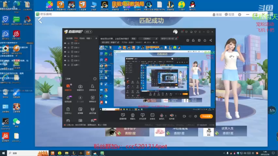Click the back arrow in 欢乐麻将 window
Viewport: 278px width, 156px height.
(x=40, y=20)
